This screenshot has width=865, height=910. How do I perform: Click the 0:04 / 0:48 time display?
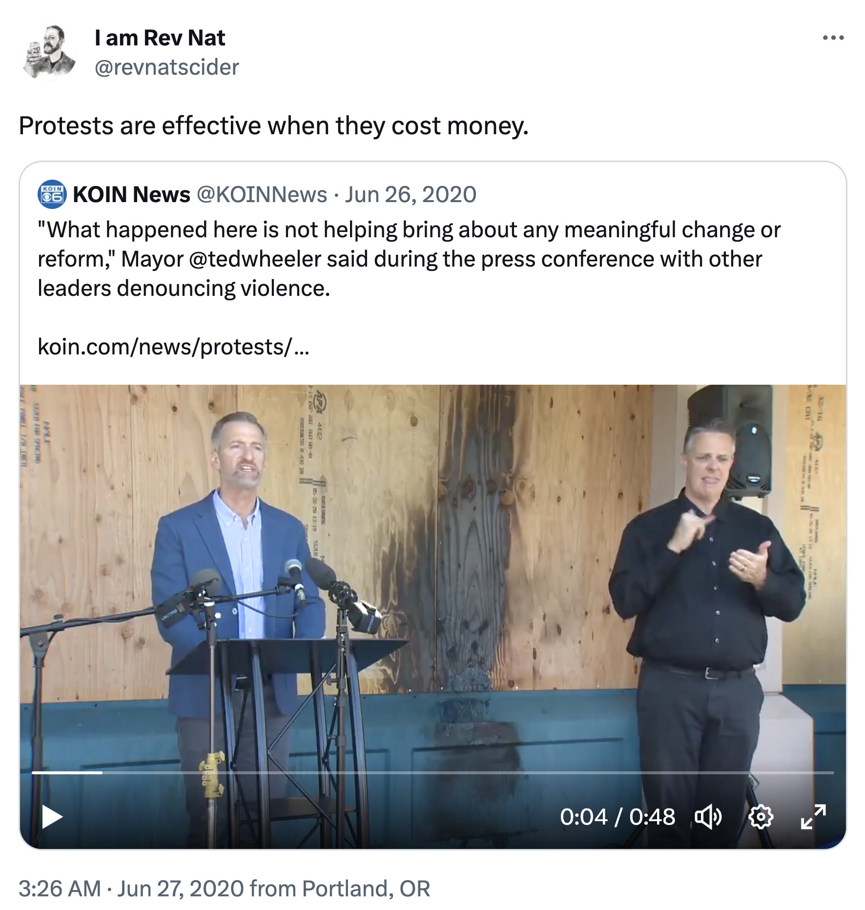point(618,817)
